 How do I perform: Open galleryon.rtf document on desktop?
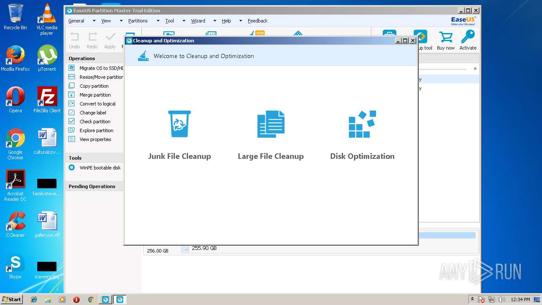coord(47,225)
